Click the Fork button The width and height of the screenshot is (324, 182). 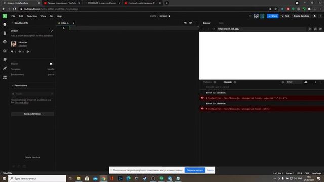(x=286, y=16)
